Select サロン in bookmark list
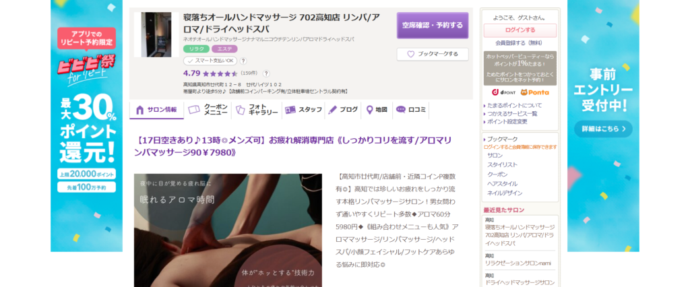The image size is (690, 287). click(495, 156)
